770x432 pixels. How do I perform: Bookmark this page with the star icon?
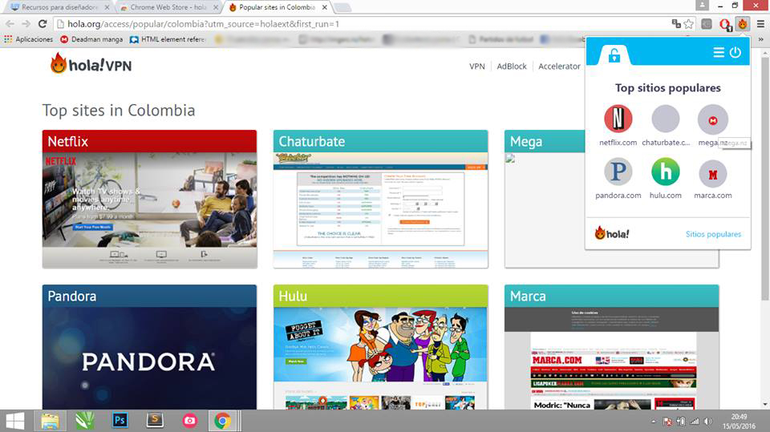(689, 23)
